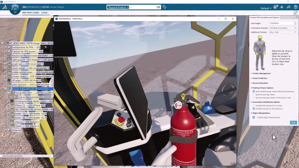Select Synchronize app viewer in first person view
Screen dimensions: 299x168
(254, 97)
